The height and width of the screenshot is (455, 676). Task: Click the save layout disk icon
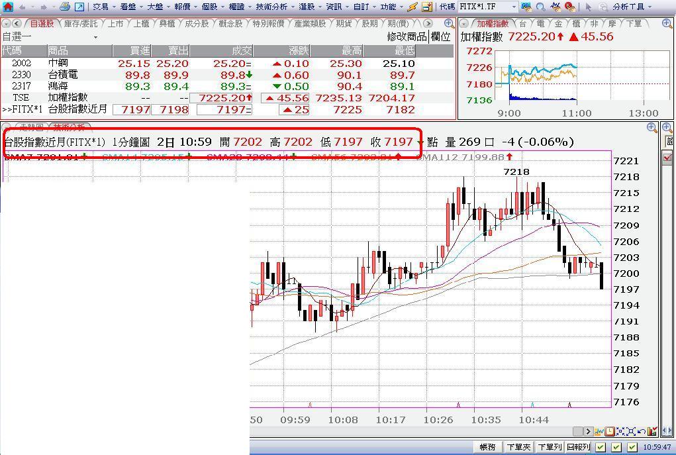coord(427,7)
